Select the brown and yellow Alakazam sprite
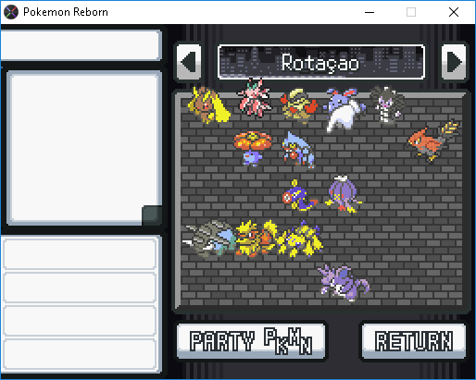 click(209, 105)
